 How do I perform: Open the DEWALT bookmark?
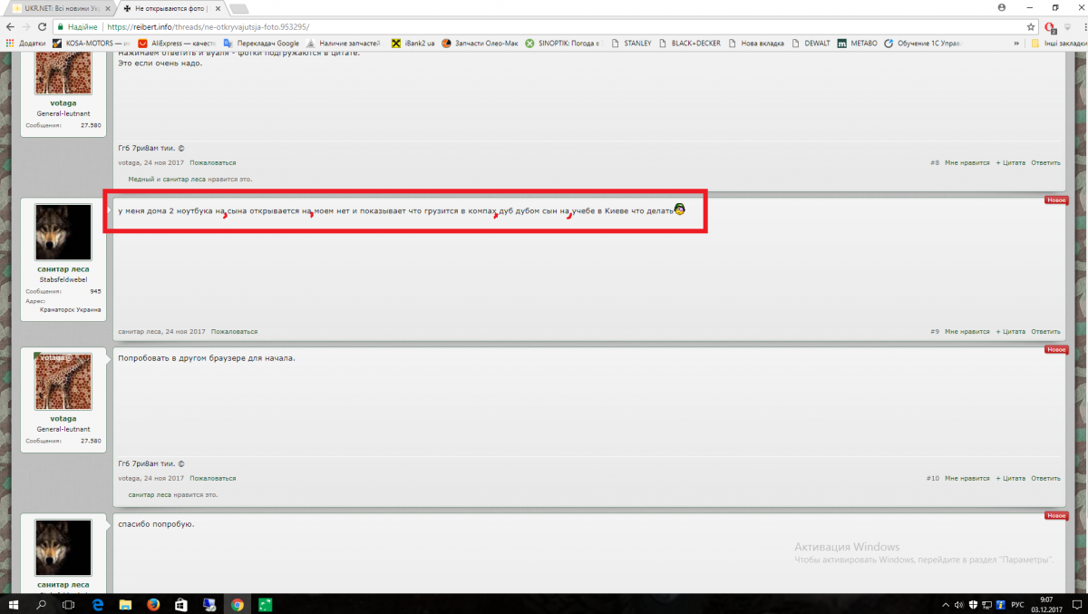point(811,43)
